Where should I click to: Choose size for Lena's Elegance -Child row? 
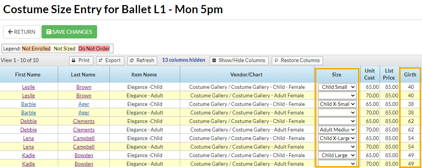coord(337,138)
